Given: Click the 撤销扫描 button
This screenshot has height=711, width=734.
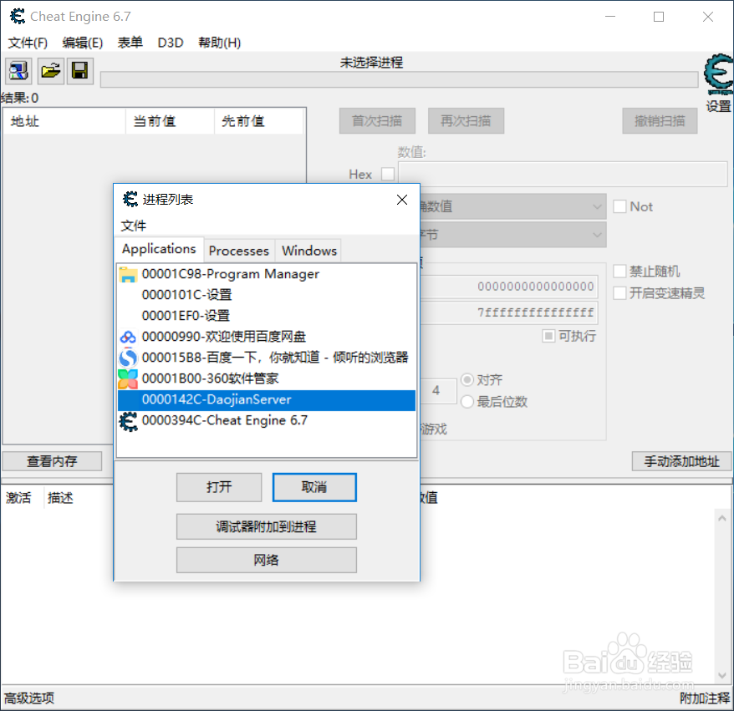Looking at the screenshot, I should click(x=660, y=121).
